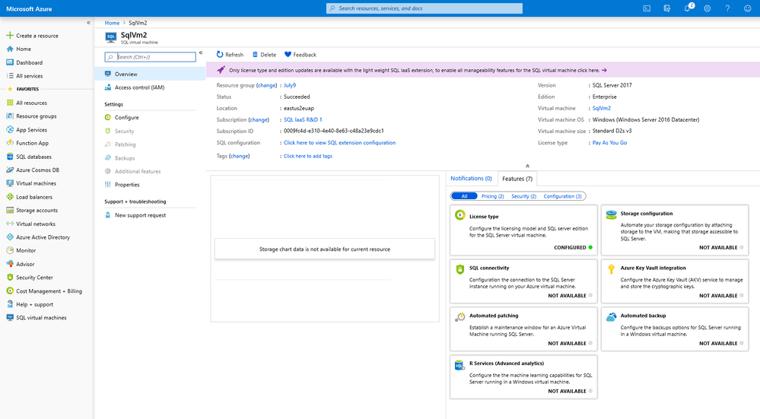Click Create a resource plus icon
The width and height of the screenshot is (760, 419).
click(10, 36)
